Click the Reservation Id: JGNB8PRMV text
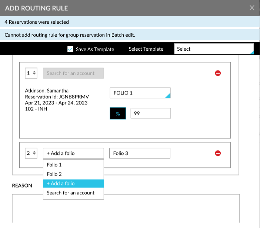Image resolution: width=260 pixels, height=228 pixels. (57, 97)
